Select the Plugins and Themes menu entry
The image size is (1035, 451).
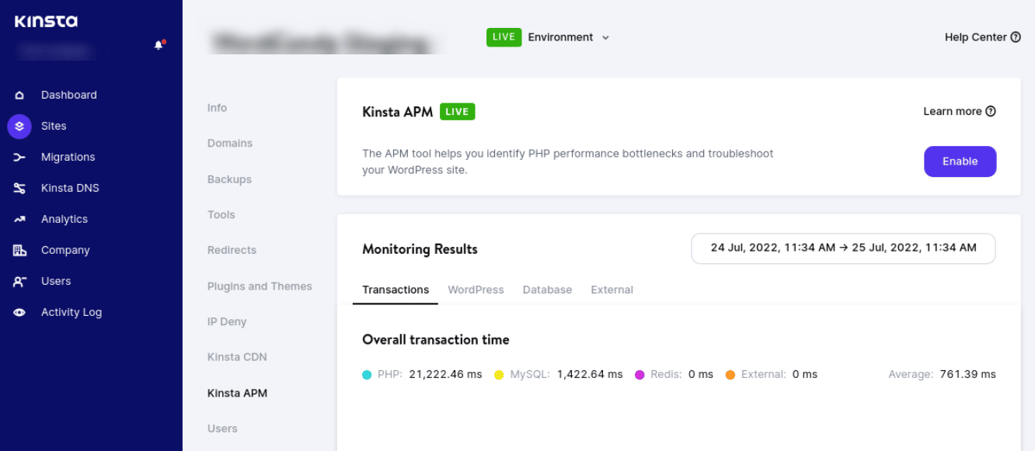260,286
